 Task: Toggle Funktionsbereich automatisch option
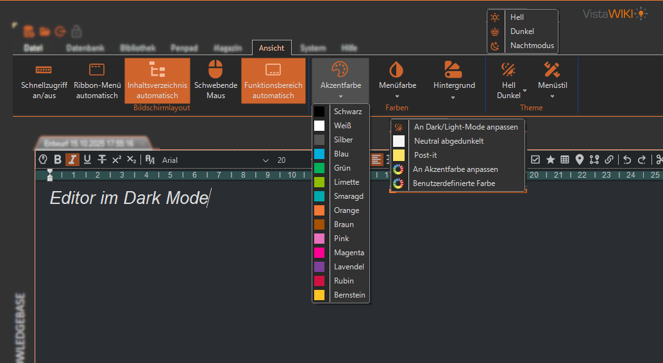(x=273, y=81)
